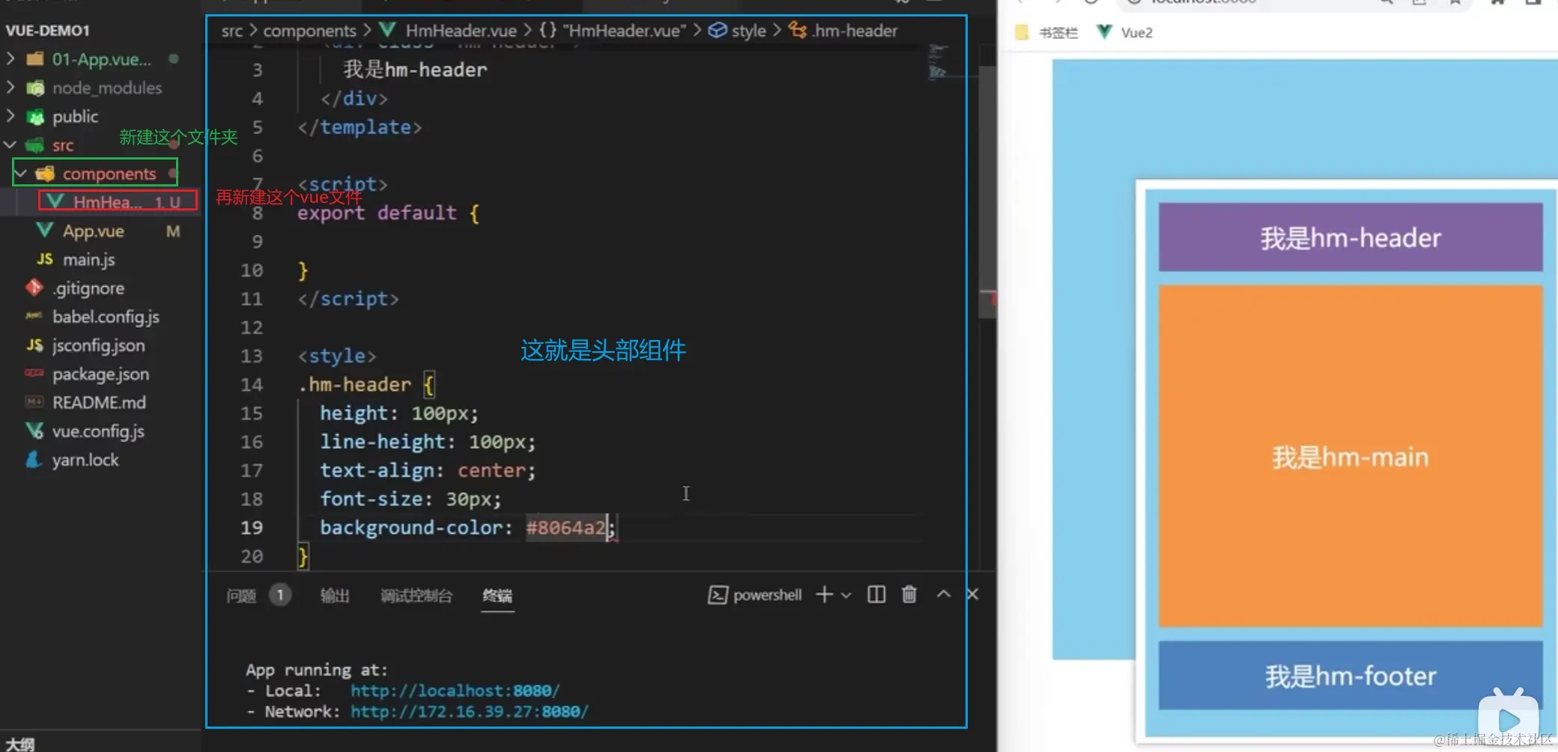Screen dimensions: 1558x752
Task: Click Vue icon of App.vue
Action: tap(45, 231)
